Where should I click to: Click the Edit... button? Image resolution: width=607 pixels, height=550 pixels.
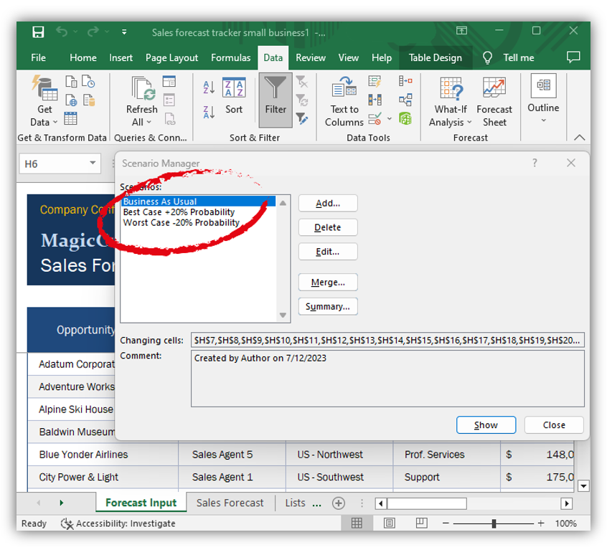coord(328,252)
